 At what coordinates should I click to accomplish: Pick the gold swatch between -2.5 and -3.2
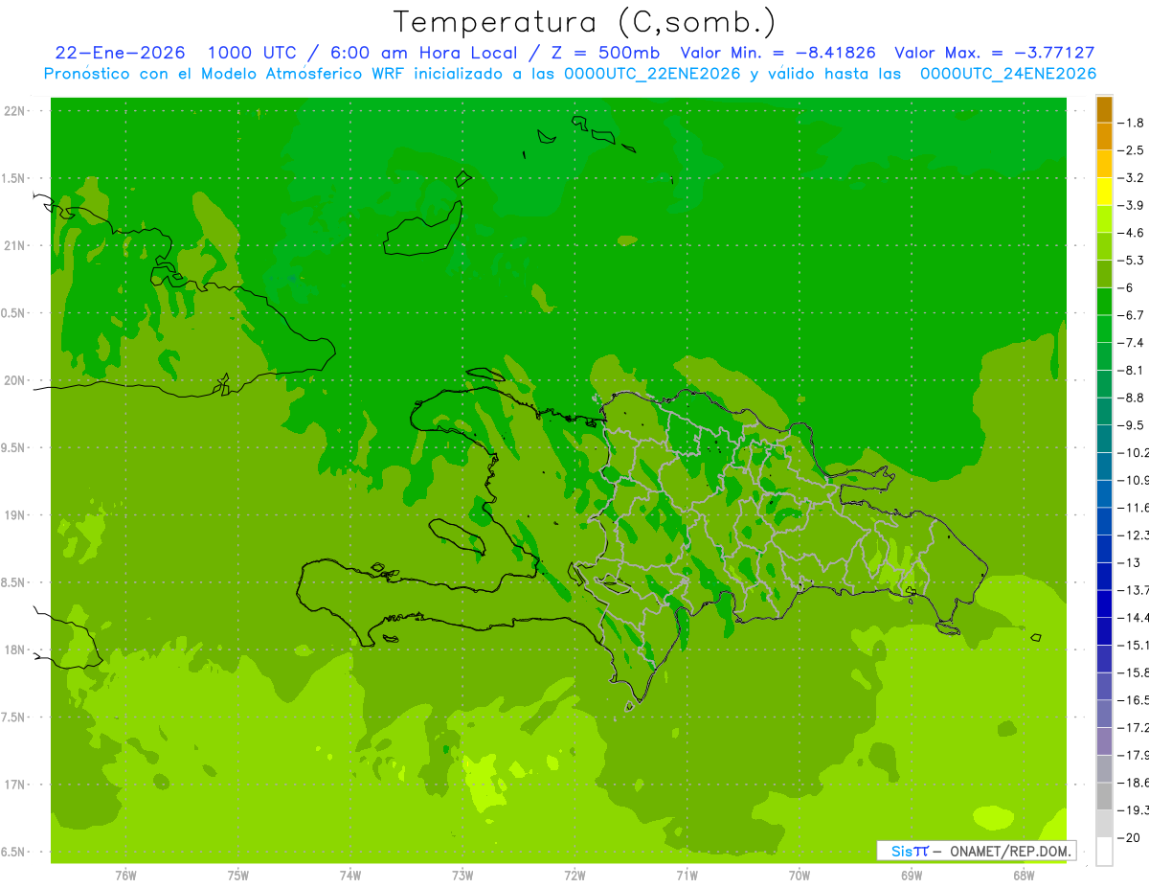1104,164
